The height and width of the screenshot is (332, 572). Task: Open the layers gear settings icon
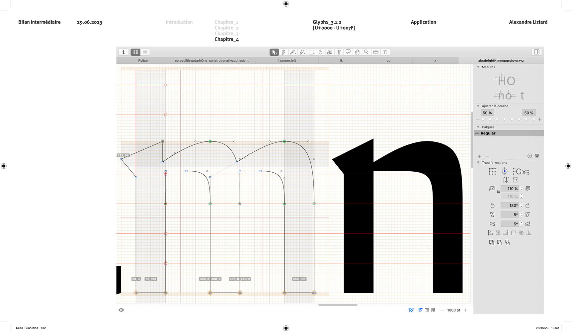[537, 156]
